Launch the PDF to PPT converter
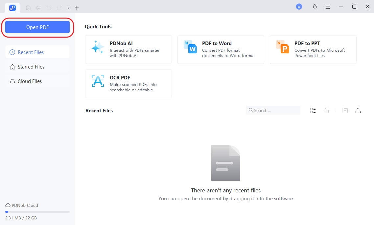 point(313,49)
